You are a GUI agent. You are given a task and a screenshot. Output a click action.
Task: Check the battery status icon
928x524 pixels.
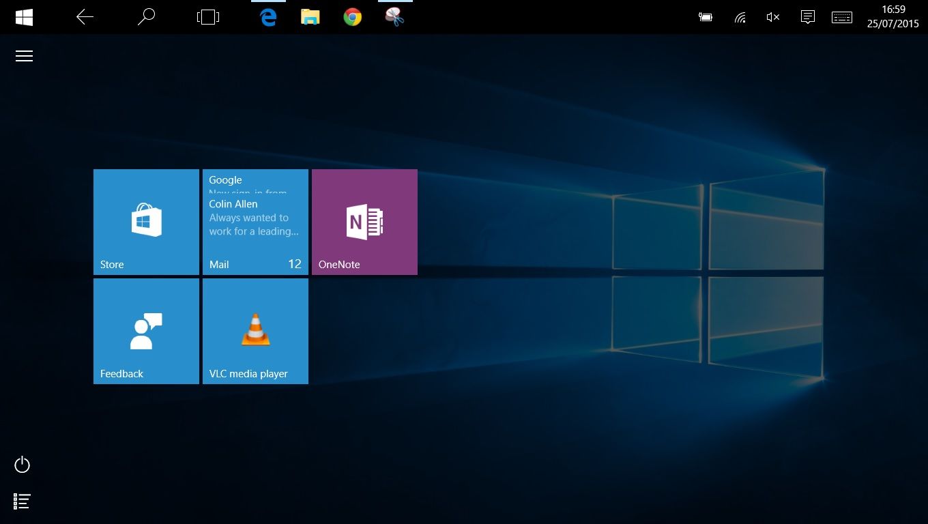706,17
